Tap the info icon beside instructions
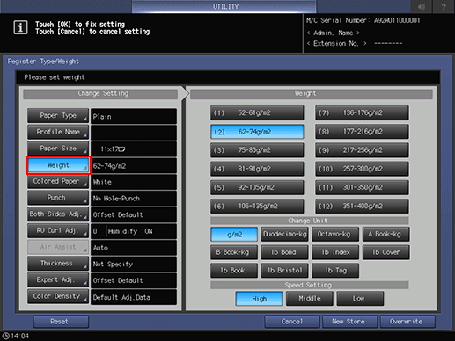Viewport: 455px width, 341px height. point(20,28)
